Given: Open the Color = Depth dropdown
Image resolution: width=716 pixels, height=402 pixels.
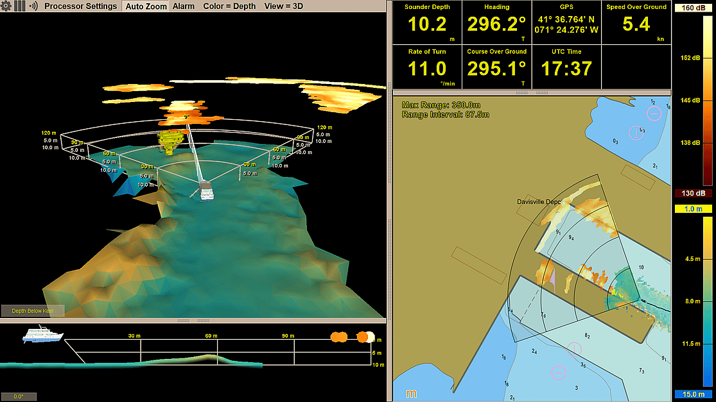Looking at the screenshot, I should (229, 6).
